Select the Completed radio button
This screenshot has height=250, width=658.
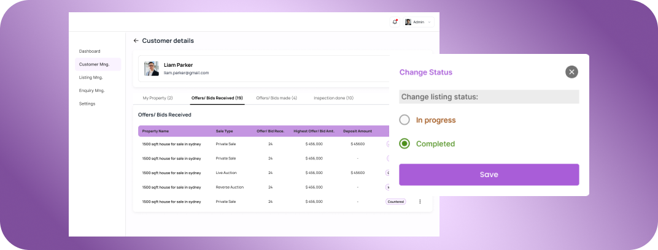pyautogui.click(x=404, y=144)
